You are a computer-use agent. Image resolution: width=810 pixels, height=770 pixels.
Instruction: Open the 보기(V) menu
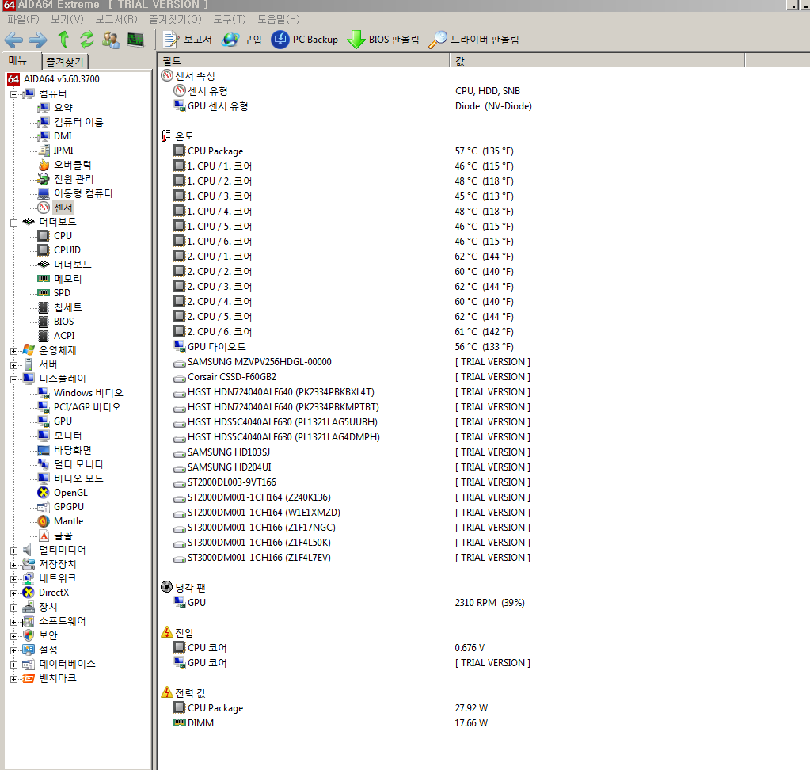pos(67,19)
